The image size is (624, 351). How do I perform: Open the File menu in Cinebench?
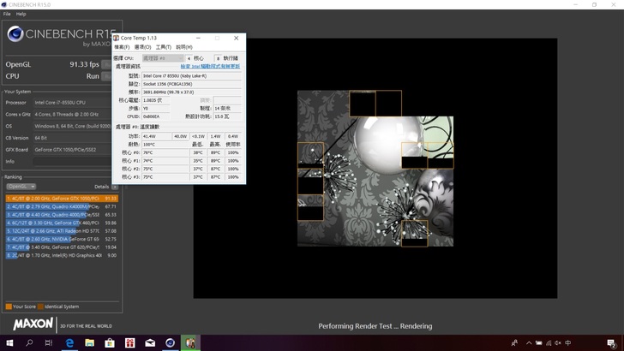[x=7, y=15]
